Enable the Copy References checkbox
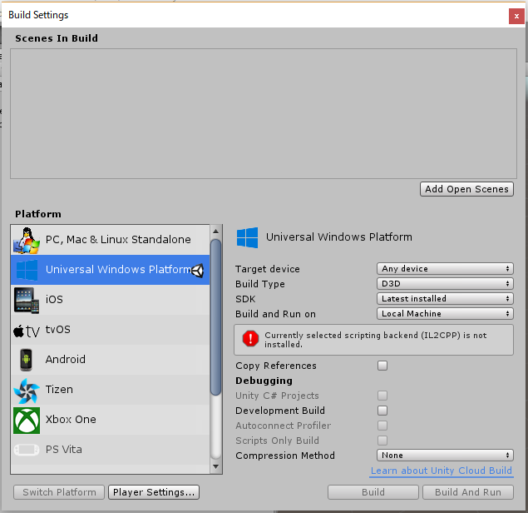528x513 pixels. click(x=382, y=366)
